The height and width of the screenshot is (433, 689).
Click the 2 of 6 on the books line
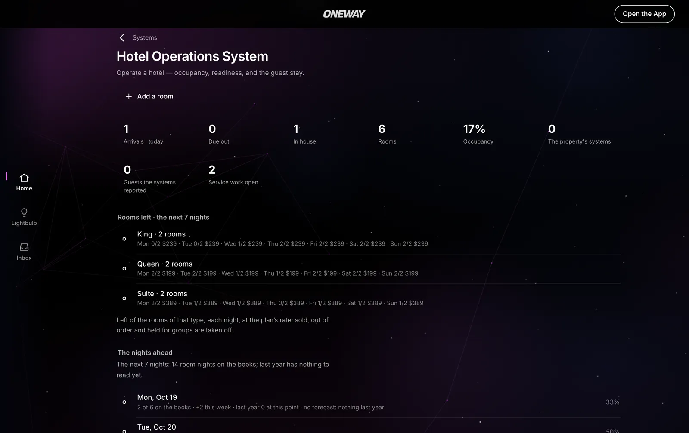pyautogui.click(x=261, y=408)
